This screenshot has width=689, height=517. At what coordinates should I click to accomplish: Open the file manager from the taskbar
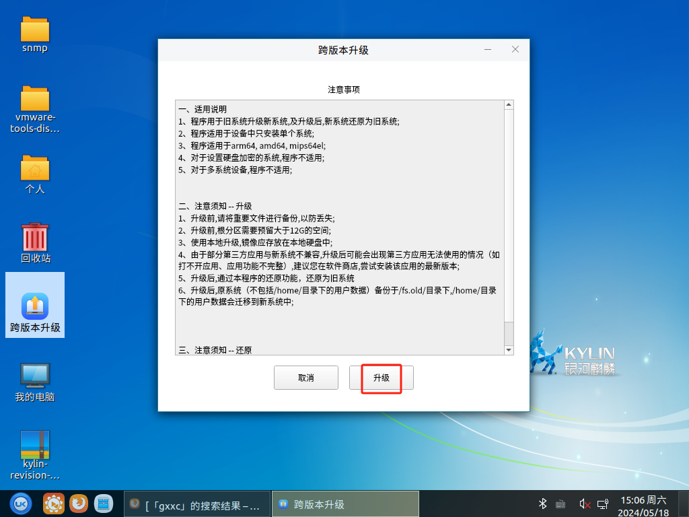pyautogui.click(x=103, y=503)
